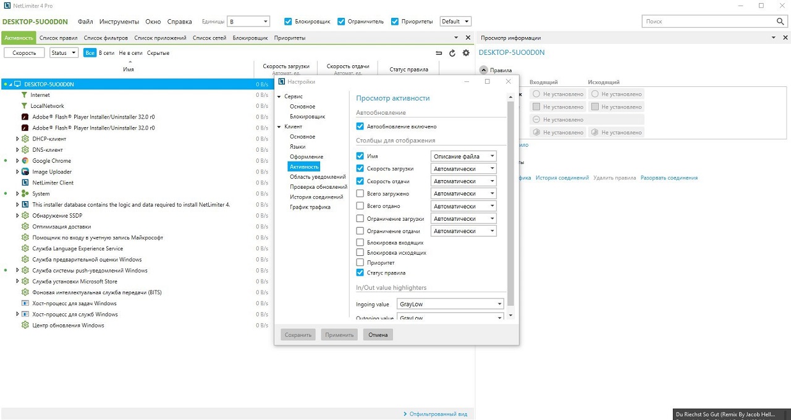Click the refresh icon in the activity toolbar
This screenshot has width=791, height=420.
pos(452,53)
